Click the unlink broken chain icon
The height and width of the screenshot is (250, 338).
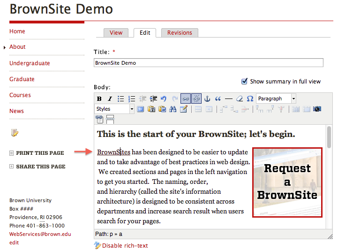(196, 99)
